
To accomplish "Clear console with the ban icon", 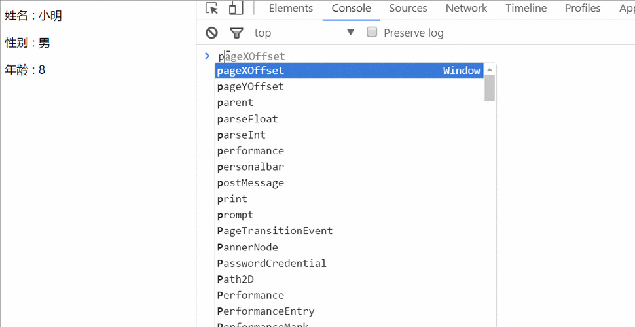I will (211, 33).
